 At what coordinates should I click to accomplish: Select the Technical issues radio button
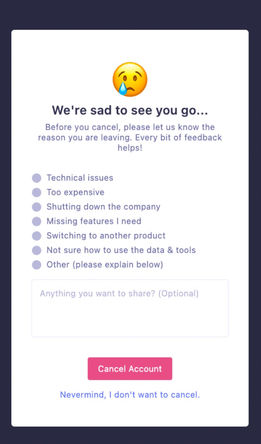(36, 178)
